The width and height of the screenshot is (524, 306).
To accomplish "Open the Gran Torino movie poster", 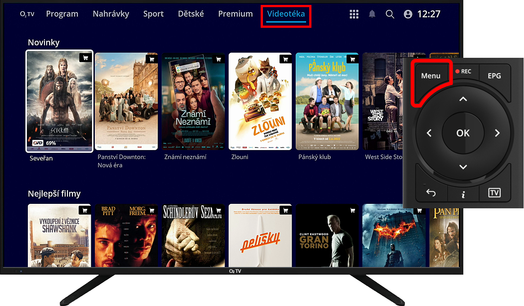I will coord(327,235).
